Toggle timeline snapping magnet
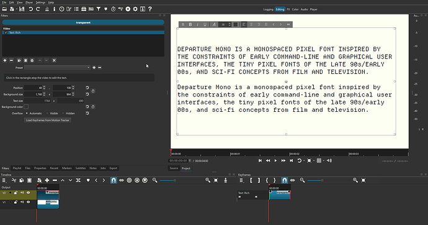This screenshot has height=225, width=428. 114,180
